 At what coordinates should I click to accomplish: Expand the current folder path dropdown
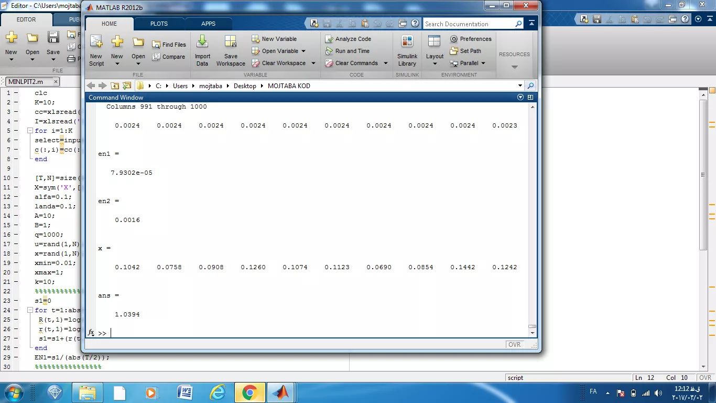pos(520,86)
